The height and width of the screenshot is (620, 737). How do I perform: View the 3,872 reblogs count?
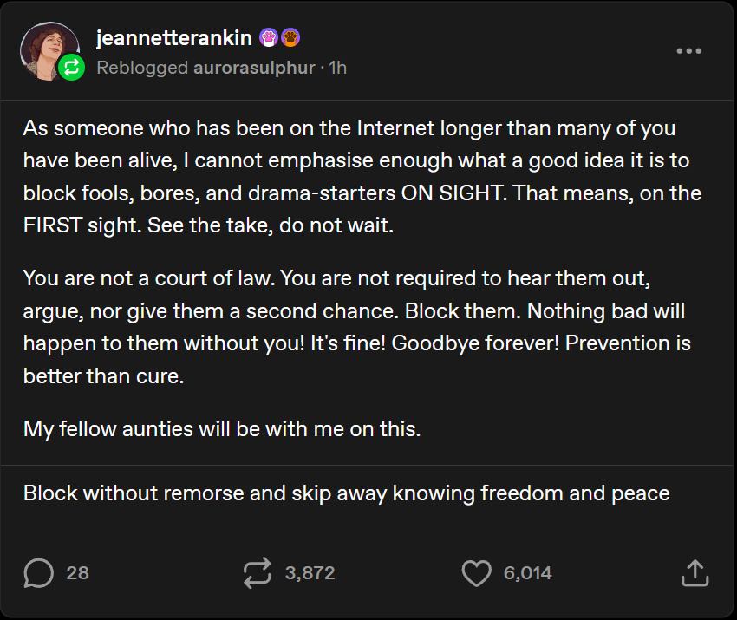(x=310, y=572)
